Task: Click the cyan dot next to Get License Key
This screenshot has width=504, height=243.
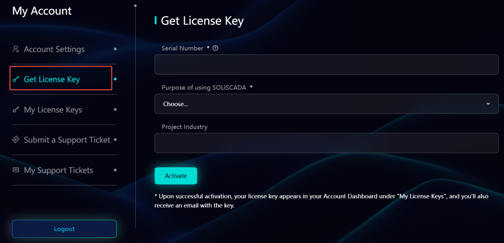Action: [115, 79]
